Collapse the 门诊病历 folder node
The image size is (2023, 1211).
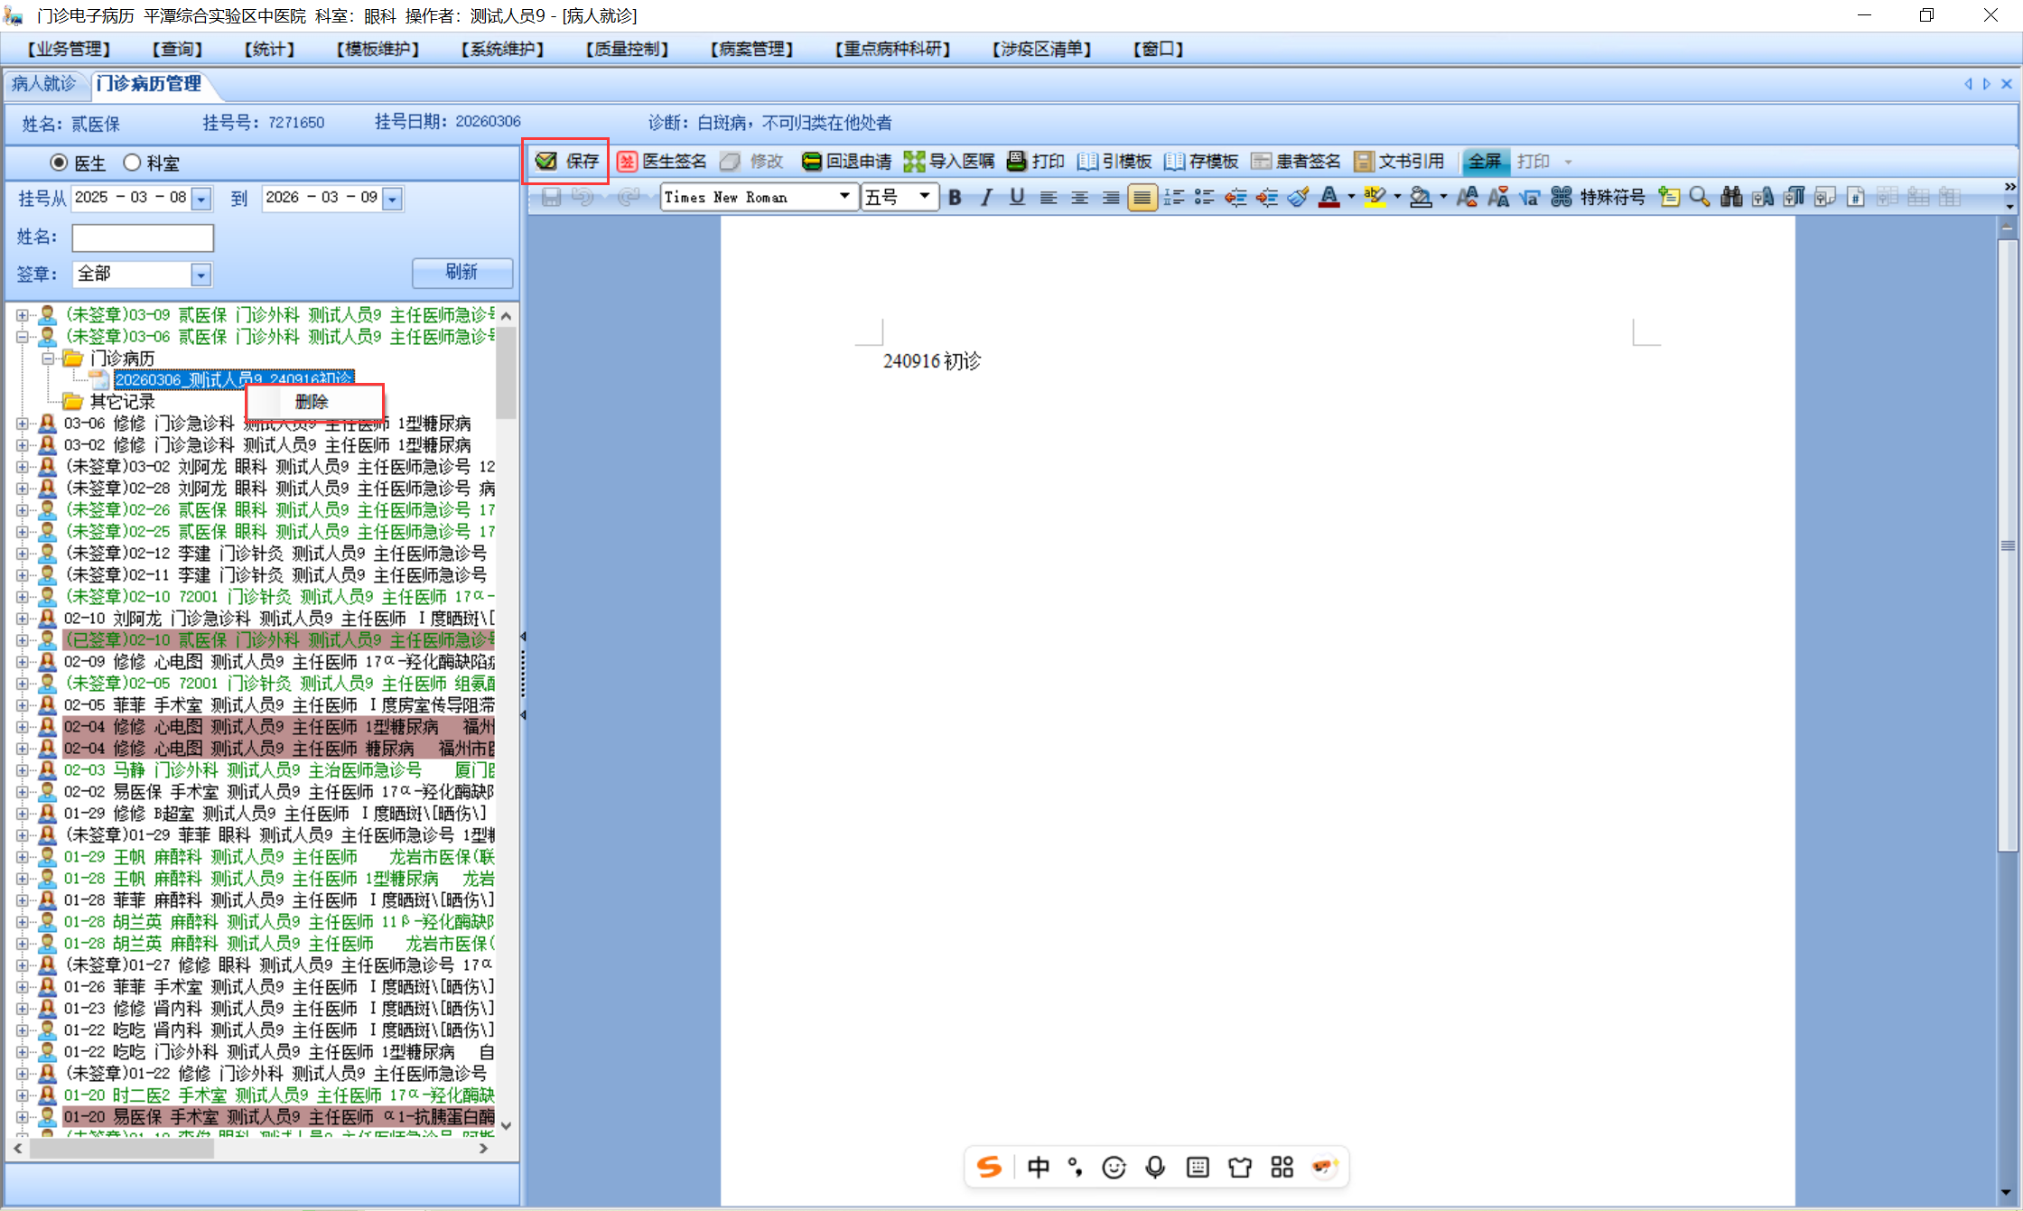pyautogui.click(x=49, y=359)
